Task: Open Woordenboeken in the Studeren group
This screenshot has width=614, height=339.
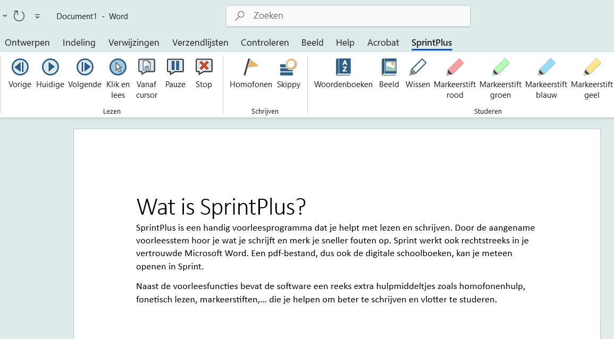Action: click(343, 74)
